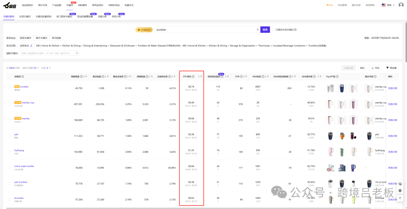
Task: Tick the cirkul water bottle row checkbox
Action: pos(9,168)
